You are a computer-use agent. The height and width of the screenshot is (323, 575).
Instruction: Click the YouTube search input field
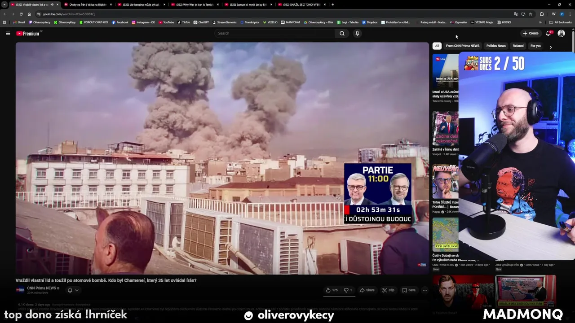pyautogui.click(x=274, y=33)
